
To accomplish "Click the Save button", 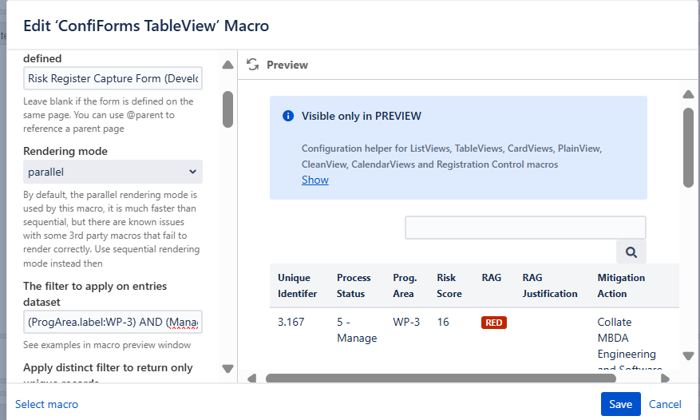I will 620,404.
